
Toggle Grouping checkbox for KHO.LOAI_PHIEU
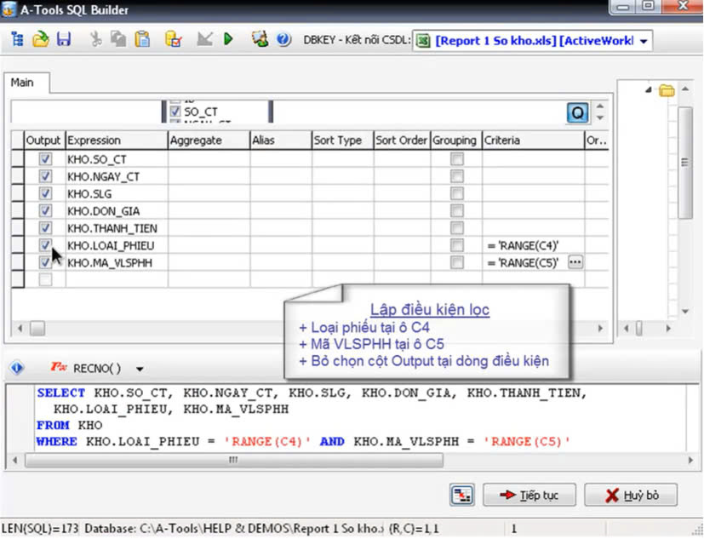tap(457, 245)
